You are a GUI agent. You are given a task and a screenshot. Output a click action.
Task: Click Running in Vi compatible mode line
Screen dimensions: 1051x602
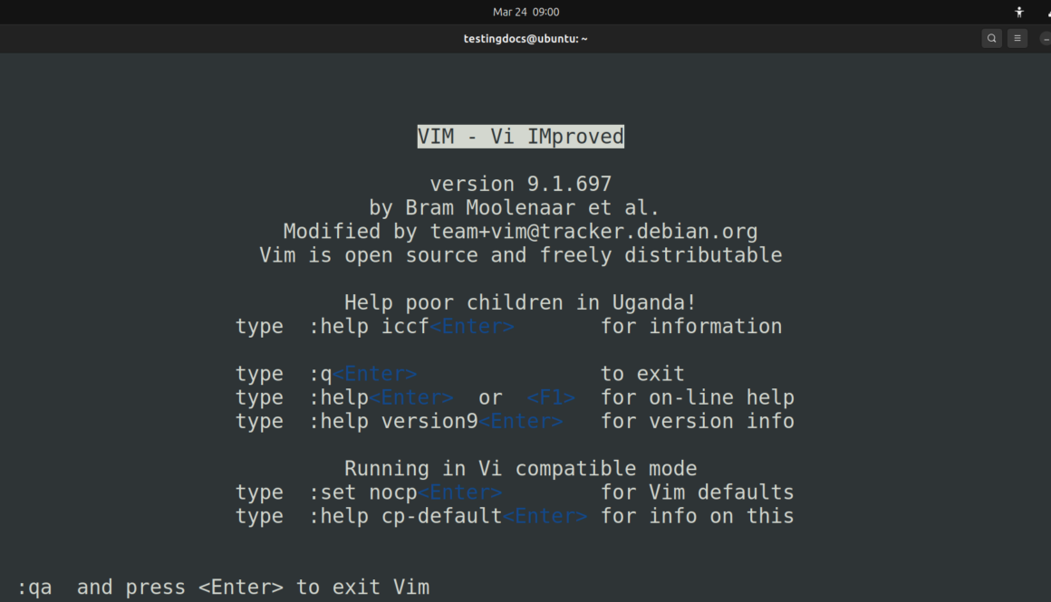(x=520, y=469)
